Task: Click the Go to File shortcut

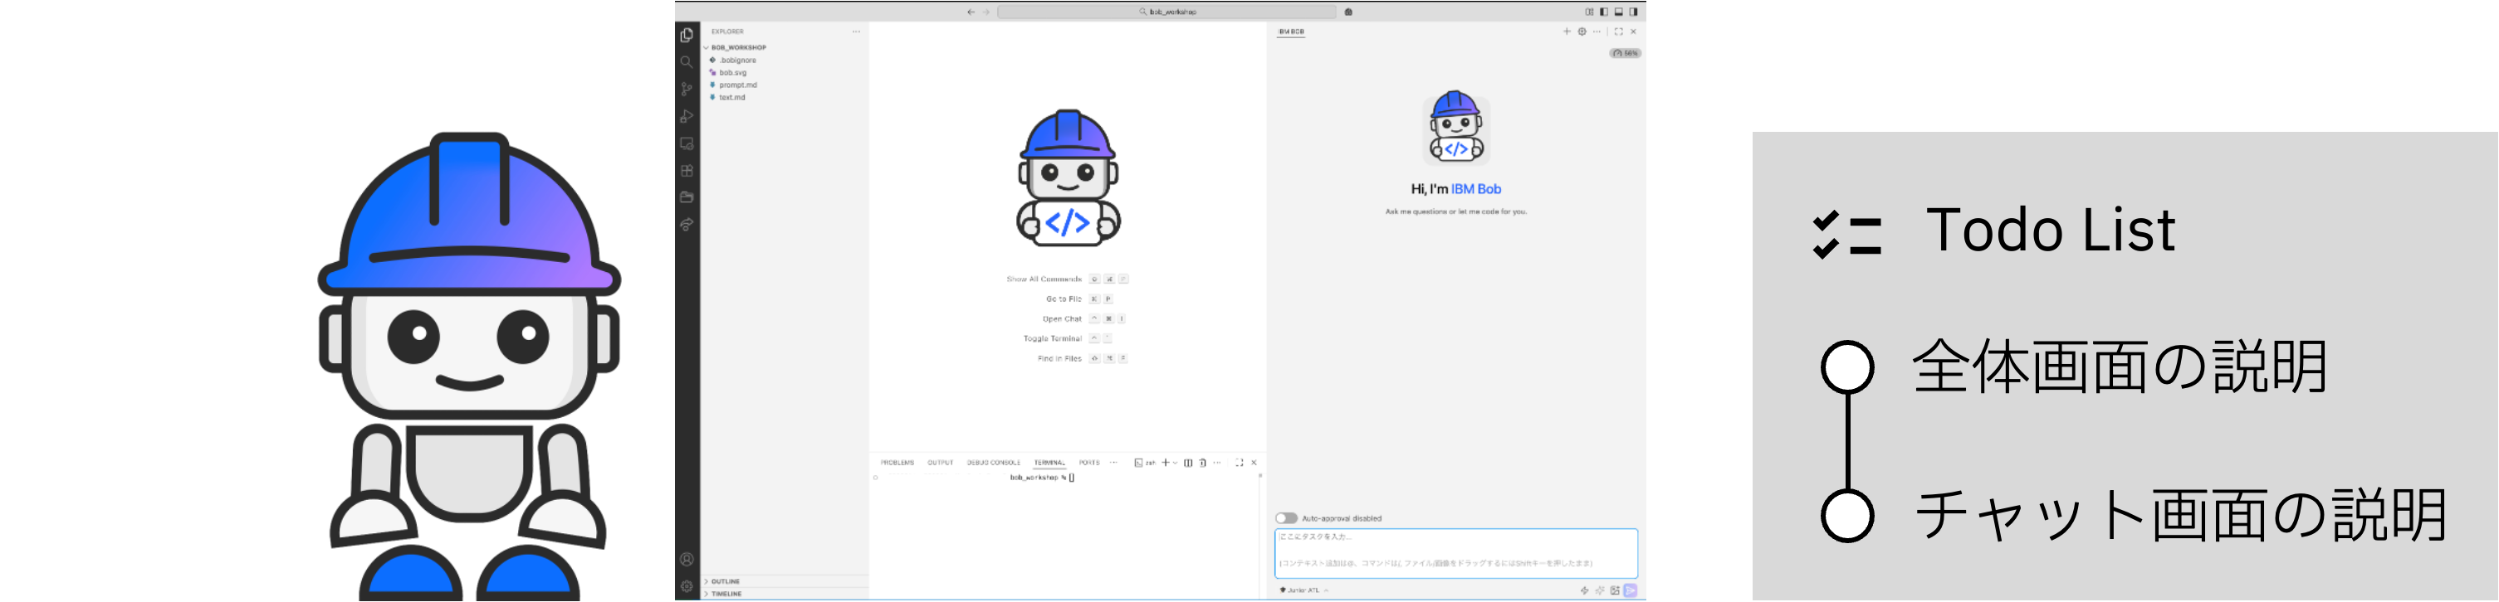Action: tap(1080, 299)
